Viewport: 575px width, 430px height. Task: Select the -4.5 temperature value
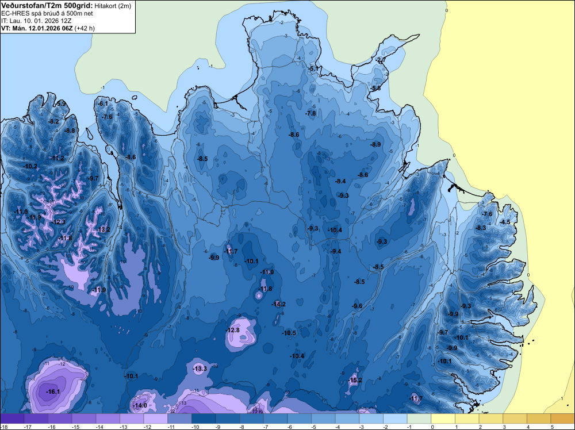pos(505,222)
